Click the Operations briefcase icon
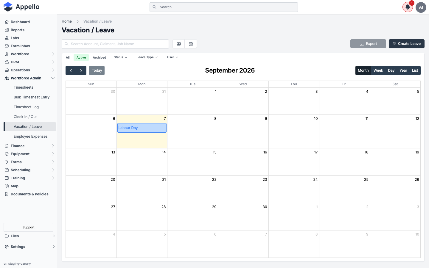Image resolution: width=429 pixels, height=273 pixels. click(7, 70)
